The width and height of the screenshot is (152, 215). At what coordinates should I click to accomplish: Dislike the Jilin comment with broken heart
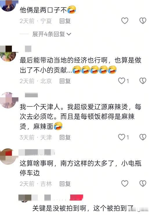click(143, 183)
